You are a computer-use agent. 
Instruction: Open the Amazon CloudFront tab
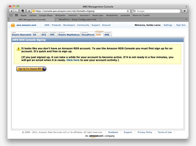tap(88, 34)
